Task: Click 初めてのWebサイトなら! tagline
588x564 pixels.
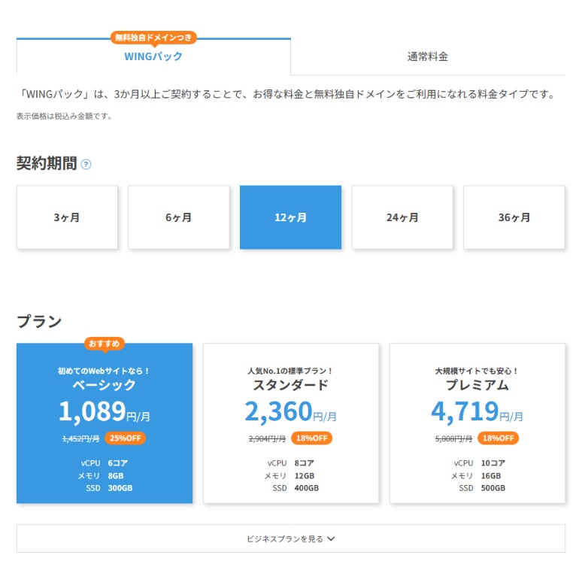Action: [x=104, y=371]
